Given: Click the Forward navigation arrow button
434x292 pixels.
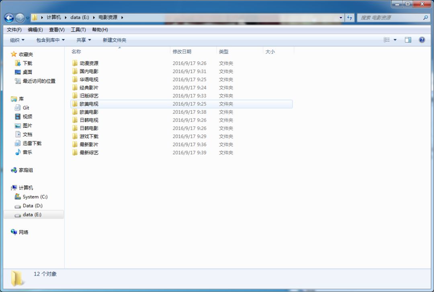Looking at the screenshot, I should [20, 18].
